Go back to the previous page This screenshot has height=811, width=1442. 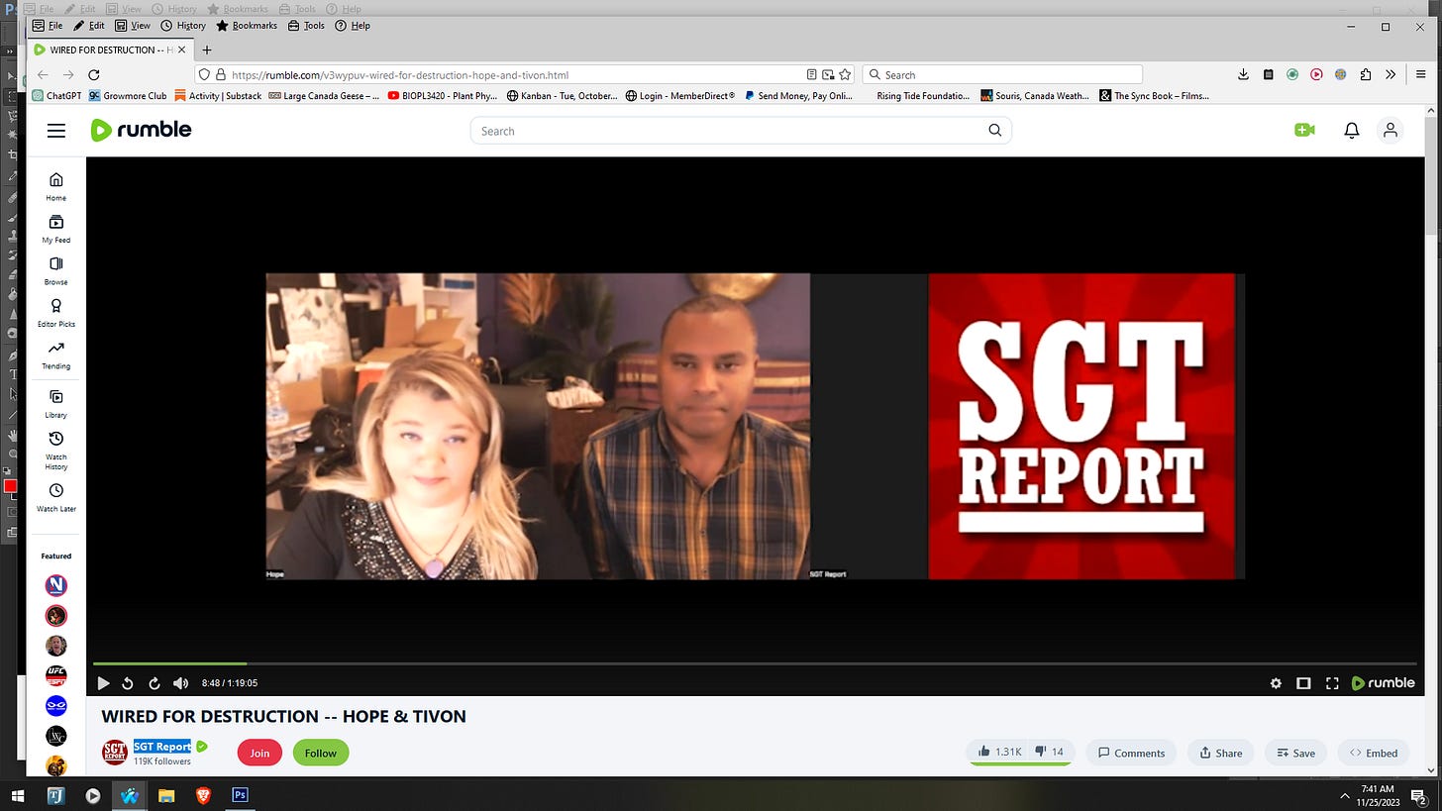pos(43,74)
